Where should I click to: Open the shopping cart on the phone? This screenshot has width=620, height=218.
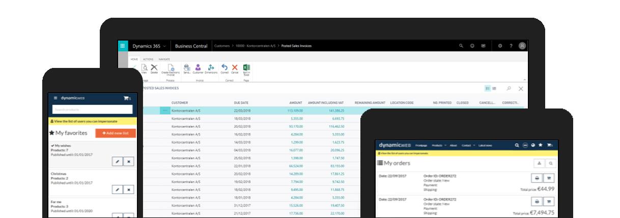click(127, 98)
